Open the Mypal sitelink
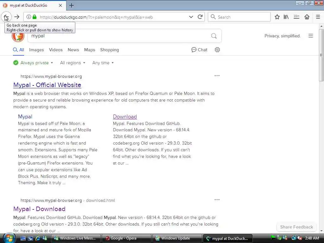This screenshot has width=324, height=243. click(25, 116)
